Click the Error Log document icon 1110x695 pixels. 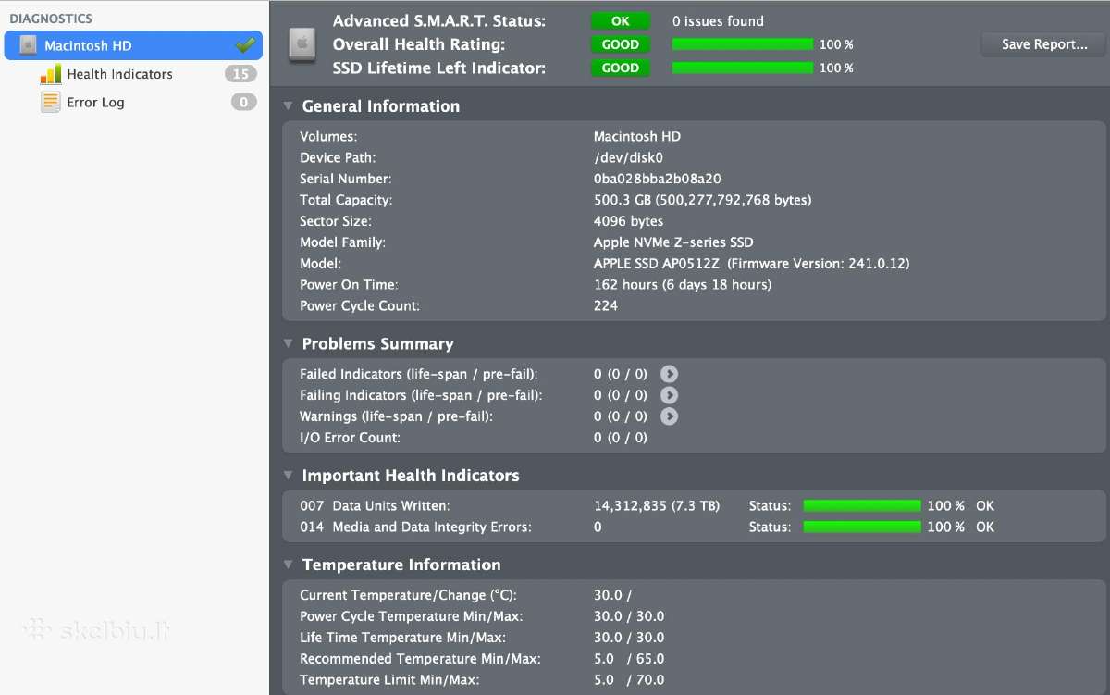coord(51,103)
